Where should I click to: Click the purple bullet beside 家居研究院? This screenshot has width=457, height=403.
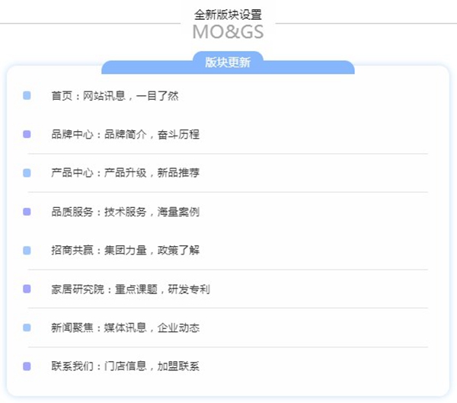tap(27, 289)
